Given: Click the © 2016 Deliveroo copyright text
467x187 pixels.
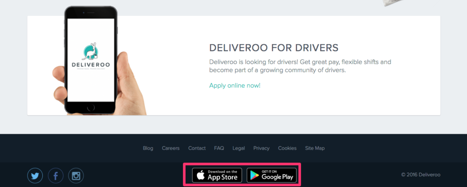Looking at the screenshot, I should click(x=420, y=175).
